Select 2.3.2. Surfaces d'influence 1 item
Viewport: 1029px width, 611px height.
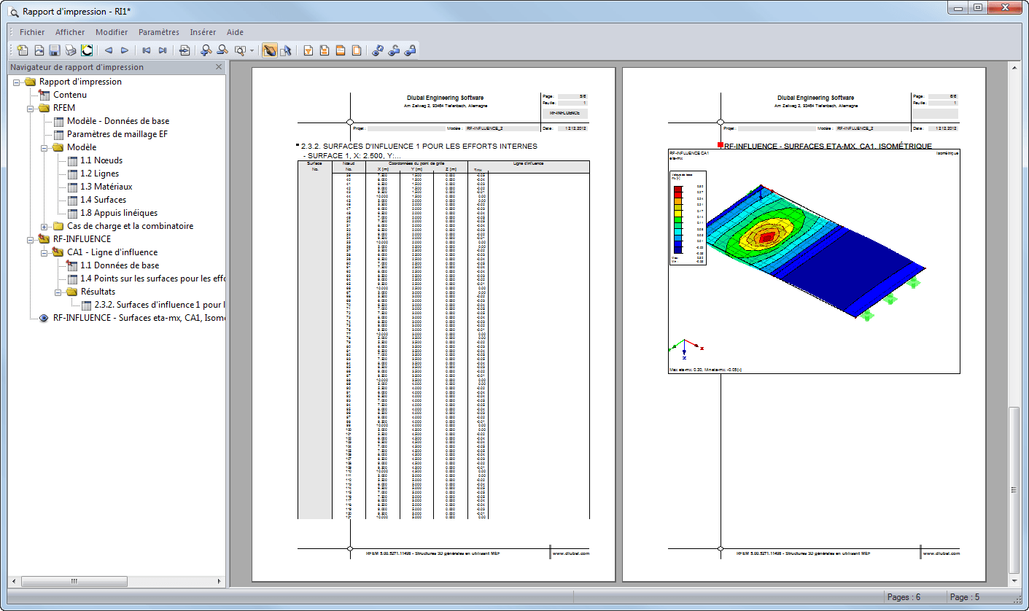coord(160,305)
